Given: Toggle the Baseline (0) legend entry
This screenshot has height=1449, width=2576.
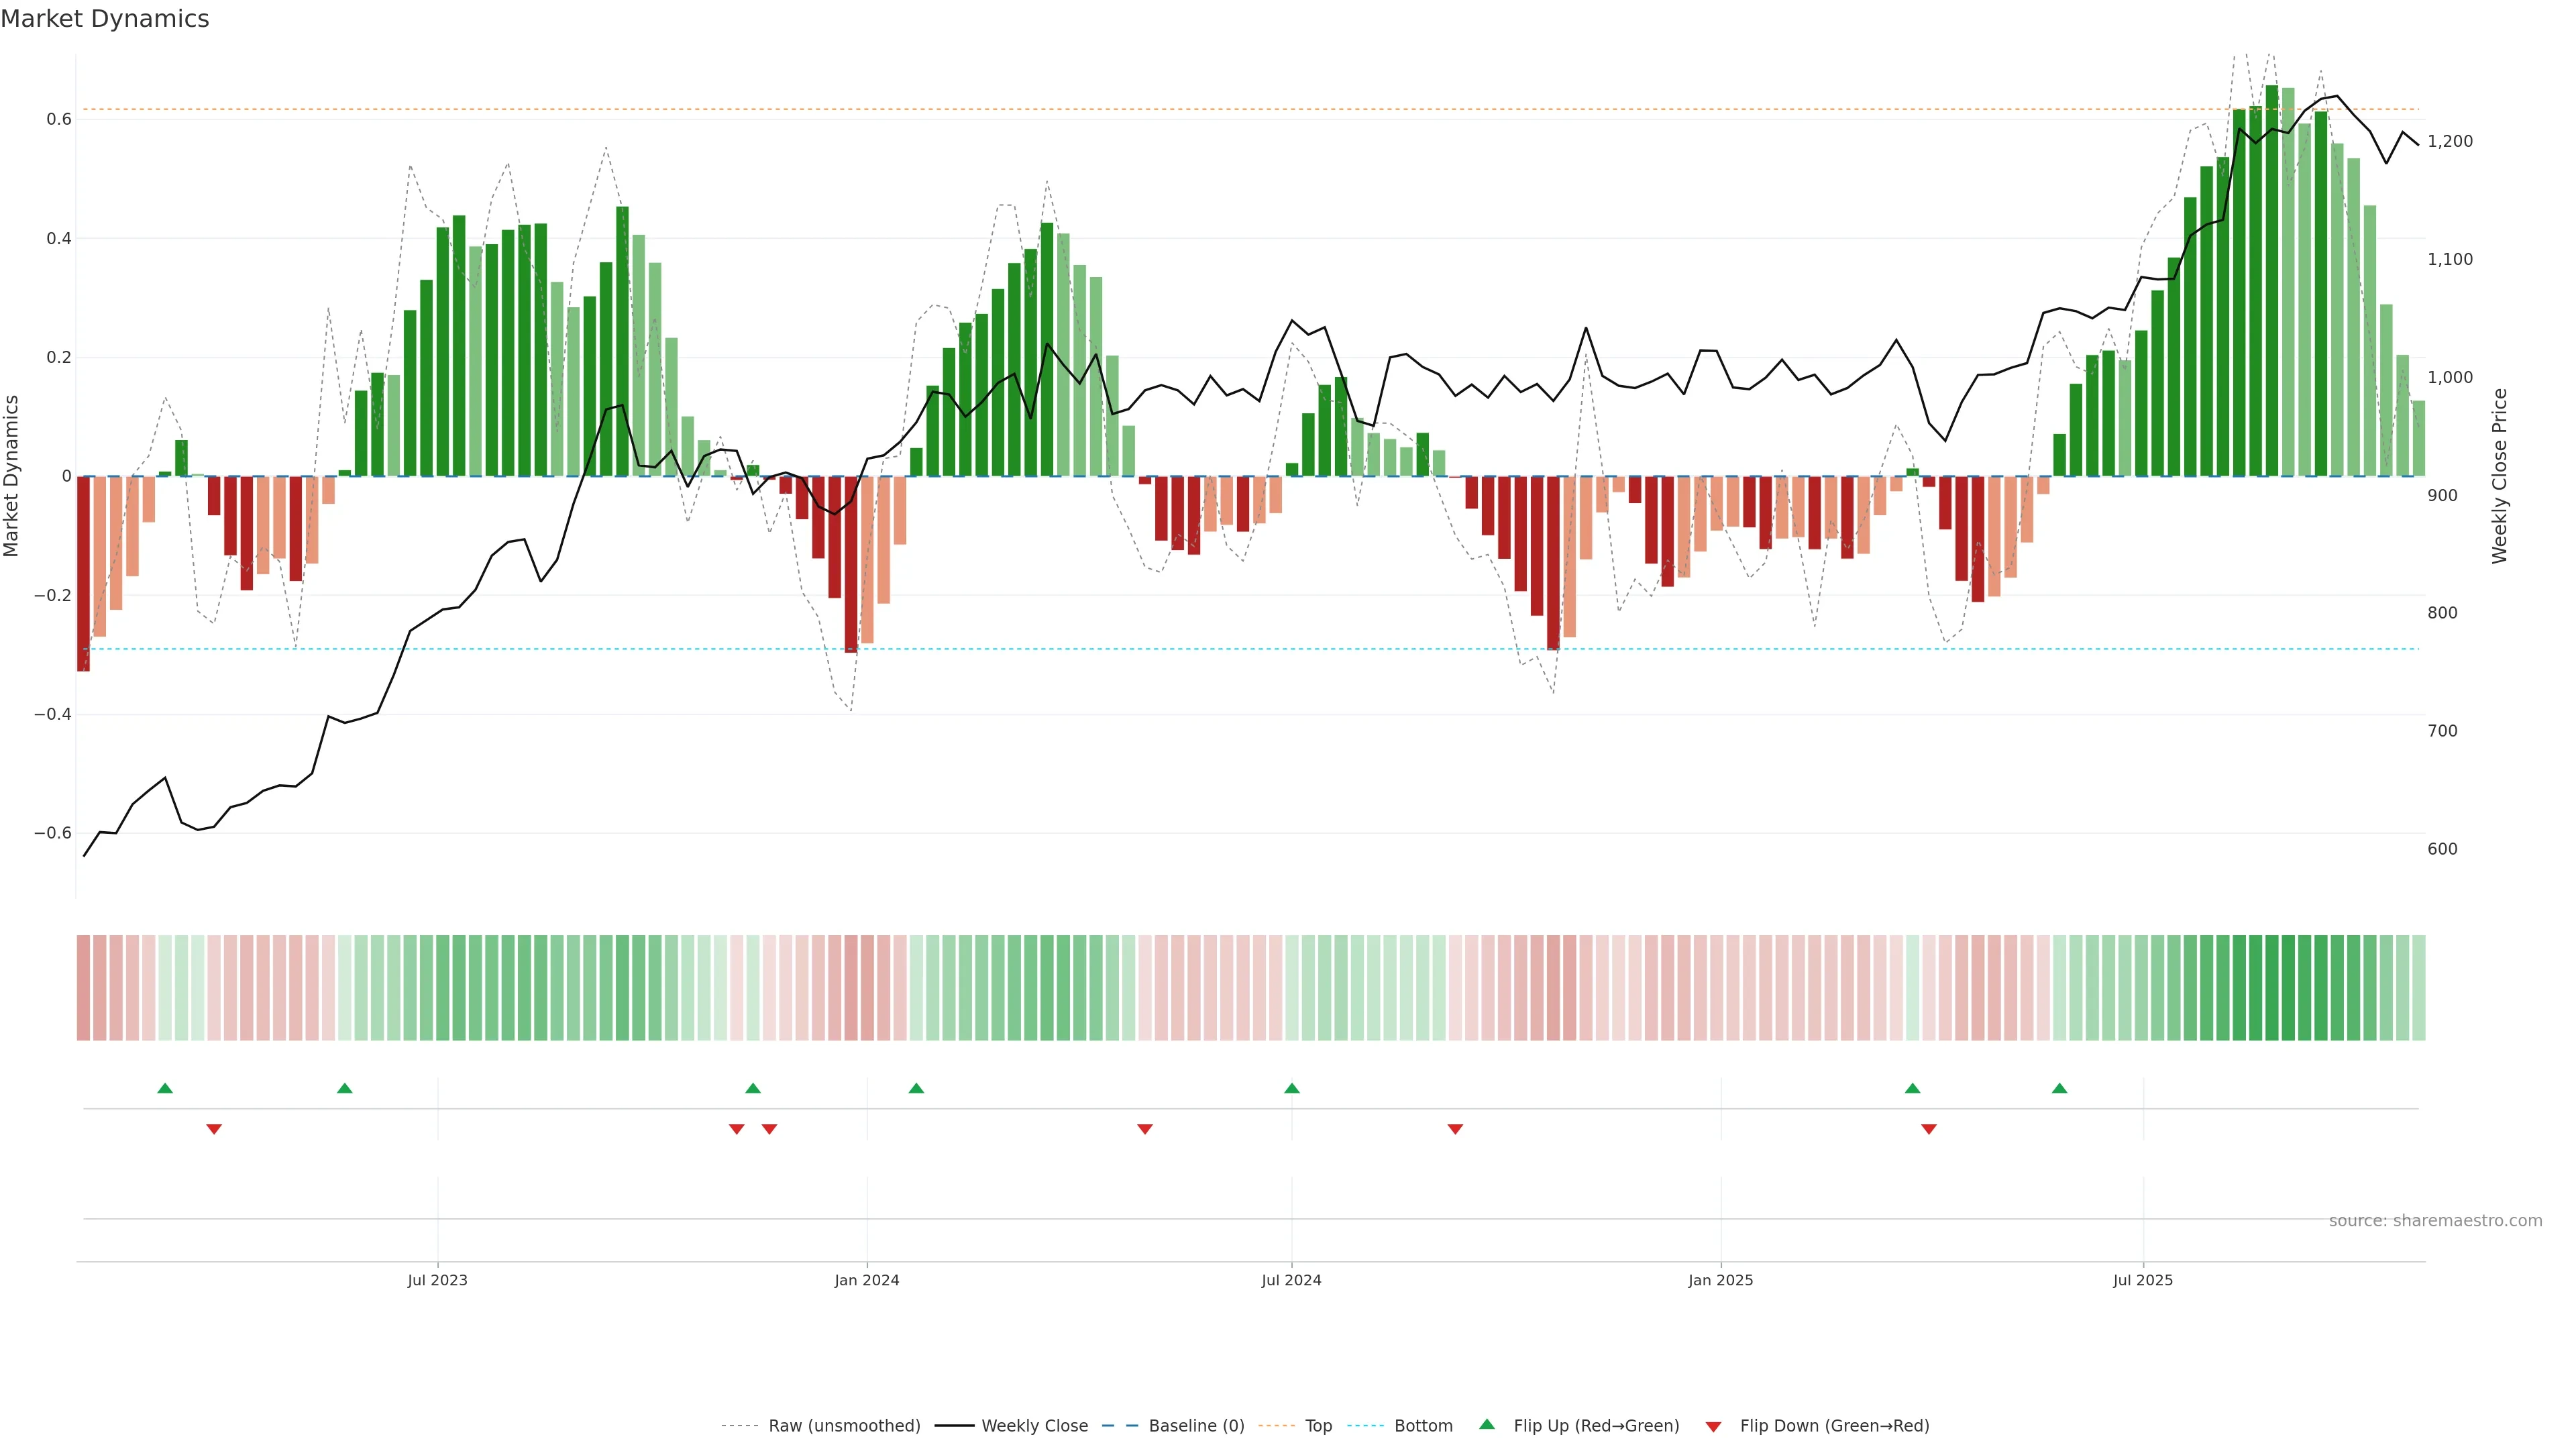Looking at the screenshot, I should coord(1196,1426).
